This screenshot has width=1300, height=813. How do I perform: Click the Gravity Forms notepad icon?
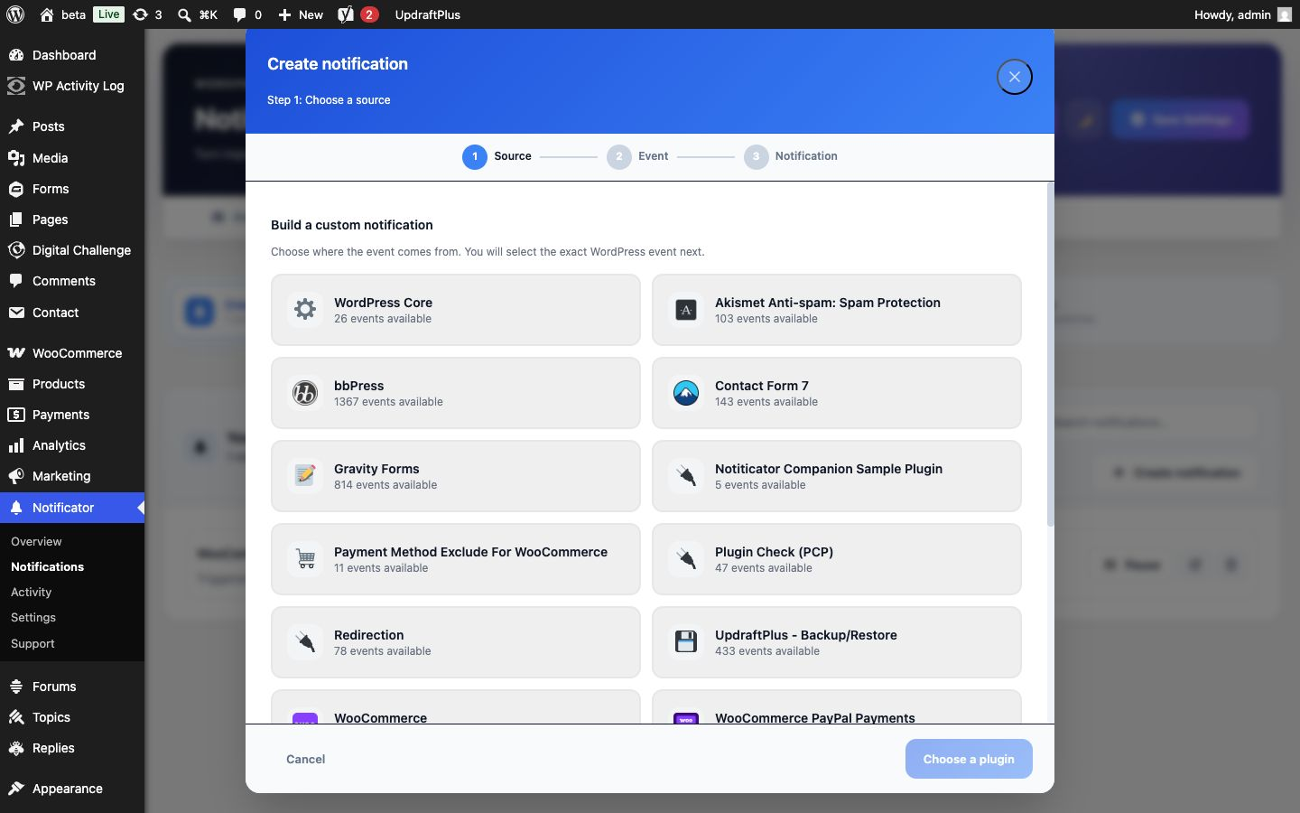point(305,475)
